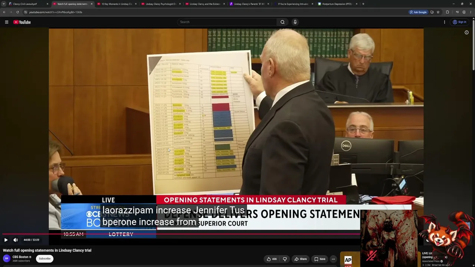
Task: Open the Chrome three-dot menu
Action: pyautogui.click(x=471, y=12)
